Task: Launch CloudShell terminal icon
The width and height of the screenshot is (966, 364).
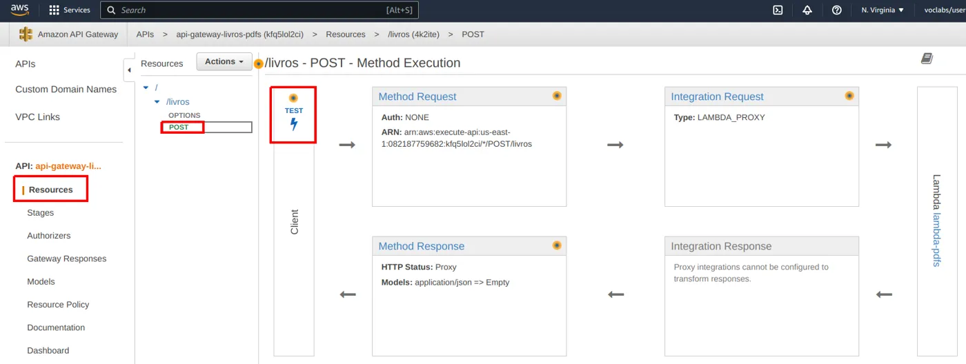Action: point(778,10)
